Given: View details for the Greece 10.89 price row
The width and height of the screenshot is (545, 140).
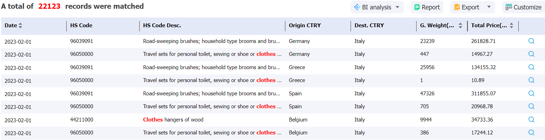Looking at the screenshot, I should click(x=531, y=80).
